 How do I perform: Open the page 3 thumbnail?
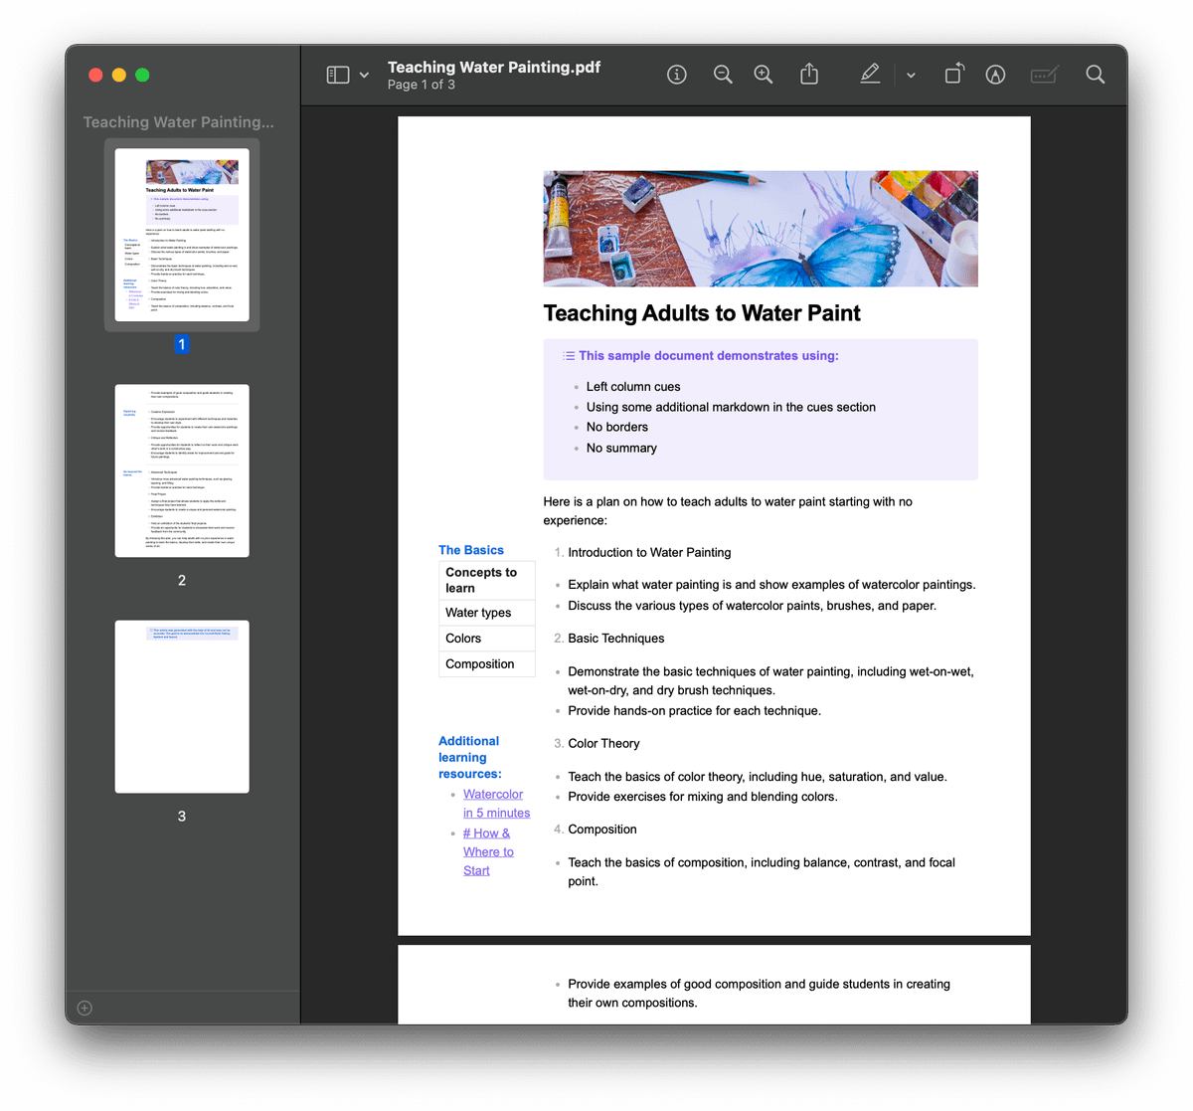(182, 706)
